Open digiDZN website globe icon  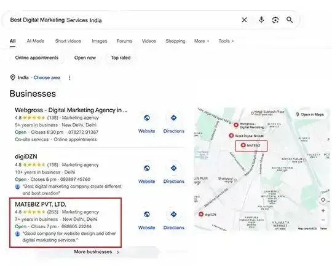click(x=147, y=168)
